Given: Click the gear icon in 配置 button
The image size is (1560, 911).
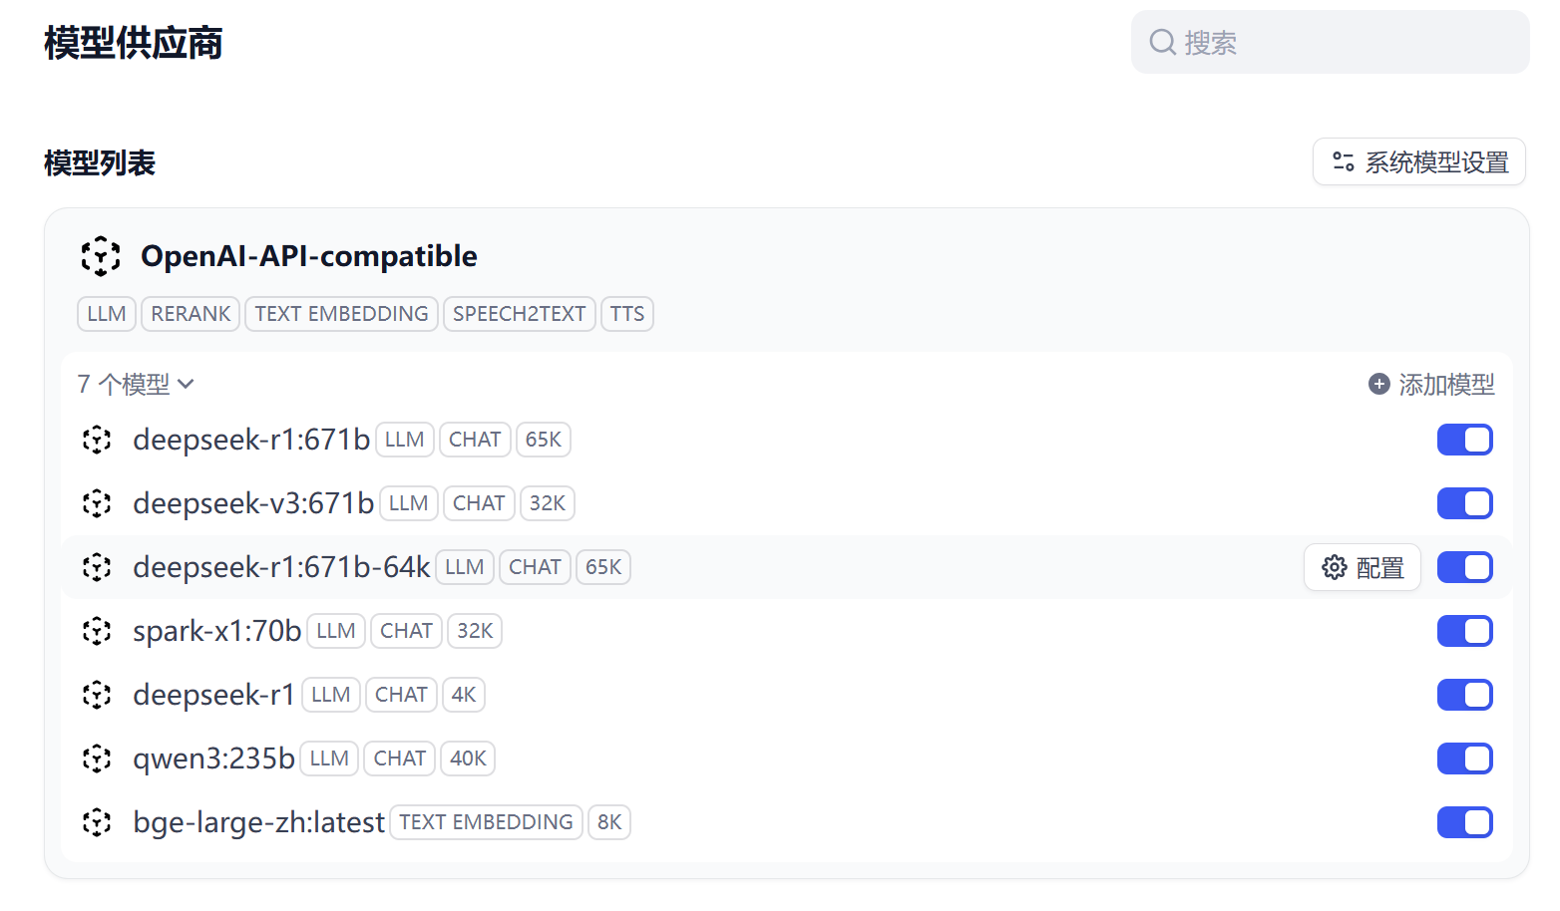Looking at the screenshot, I should point(1334,567).
